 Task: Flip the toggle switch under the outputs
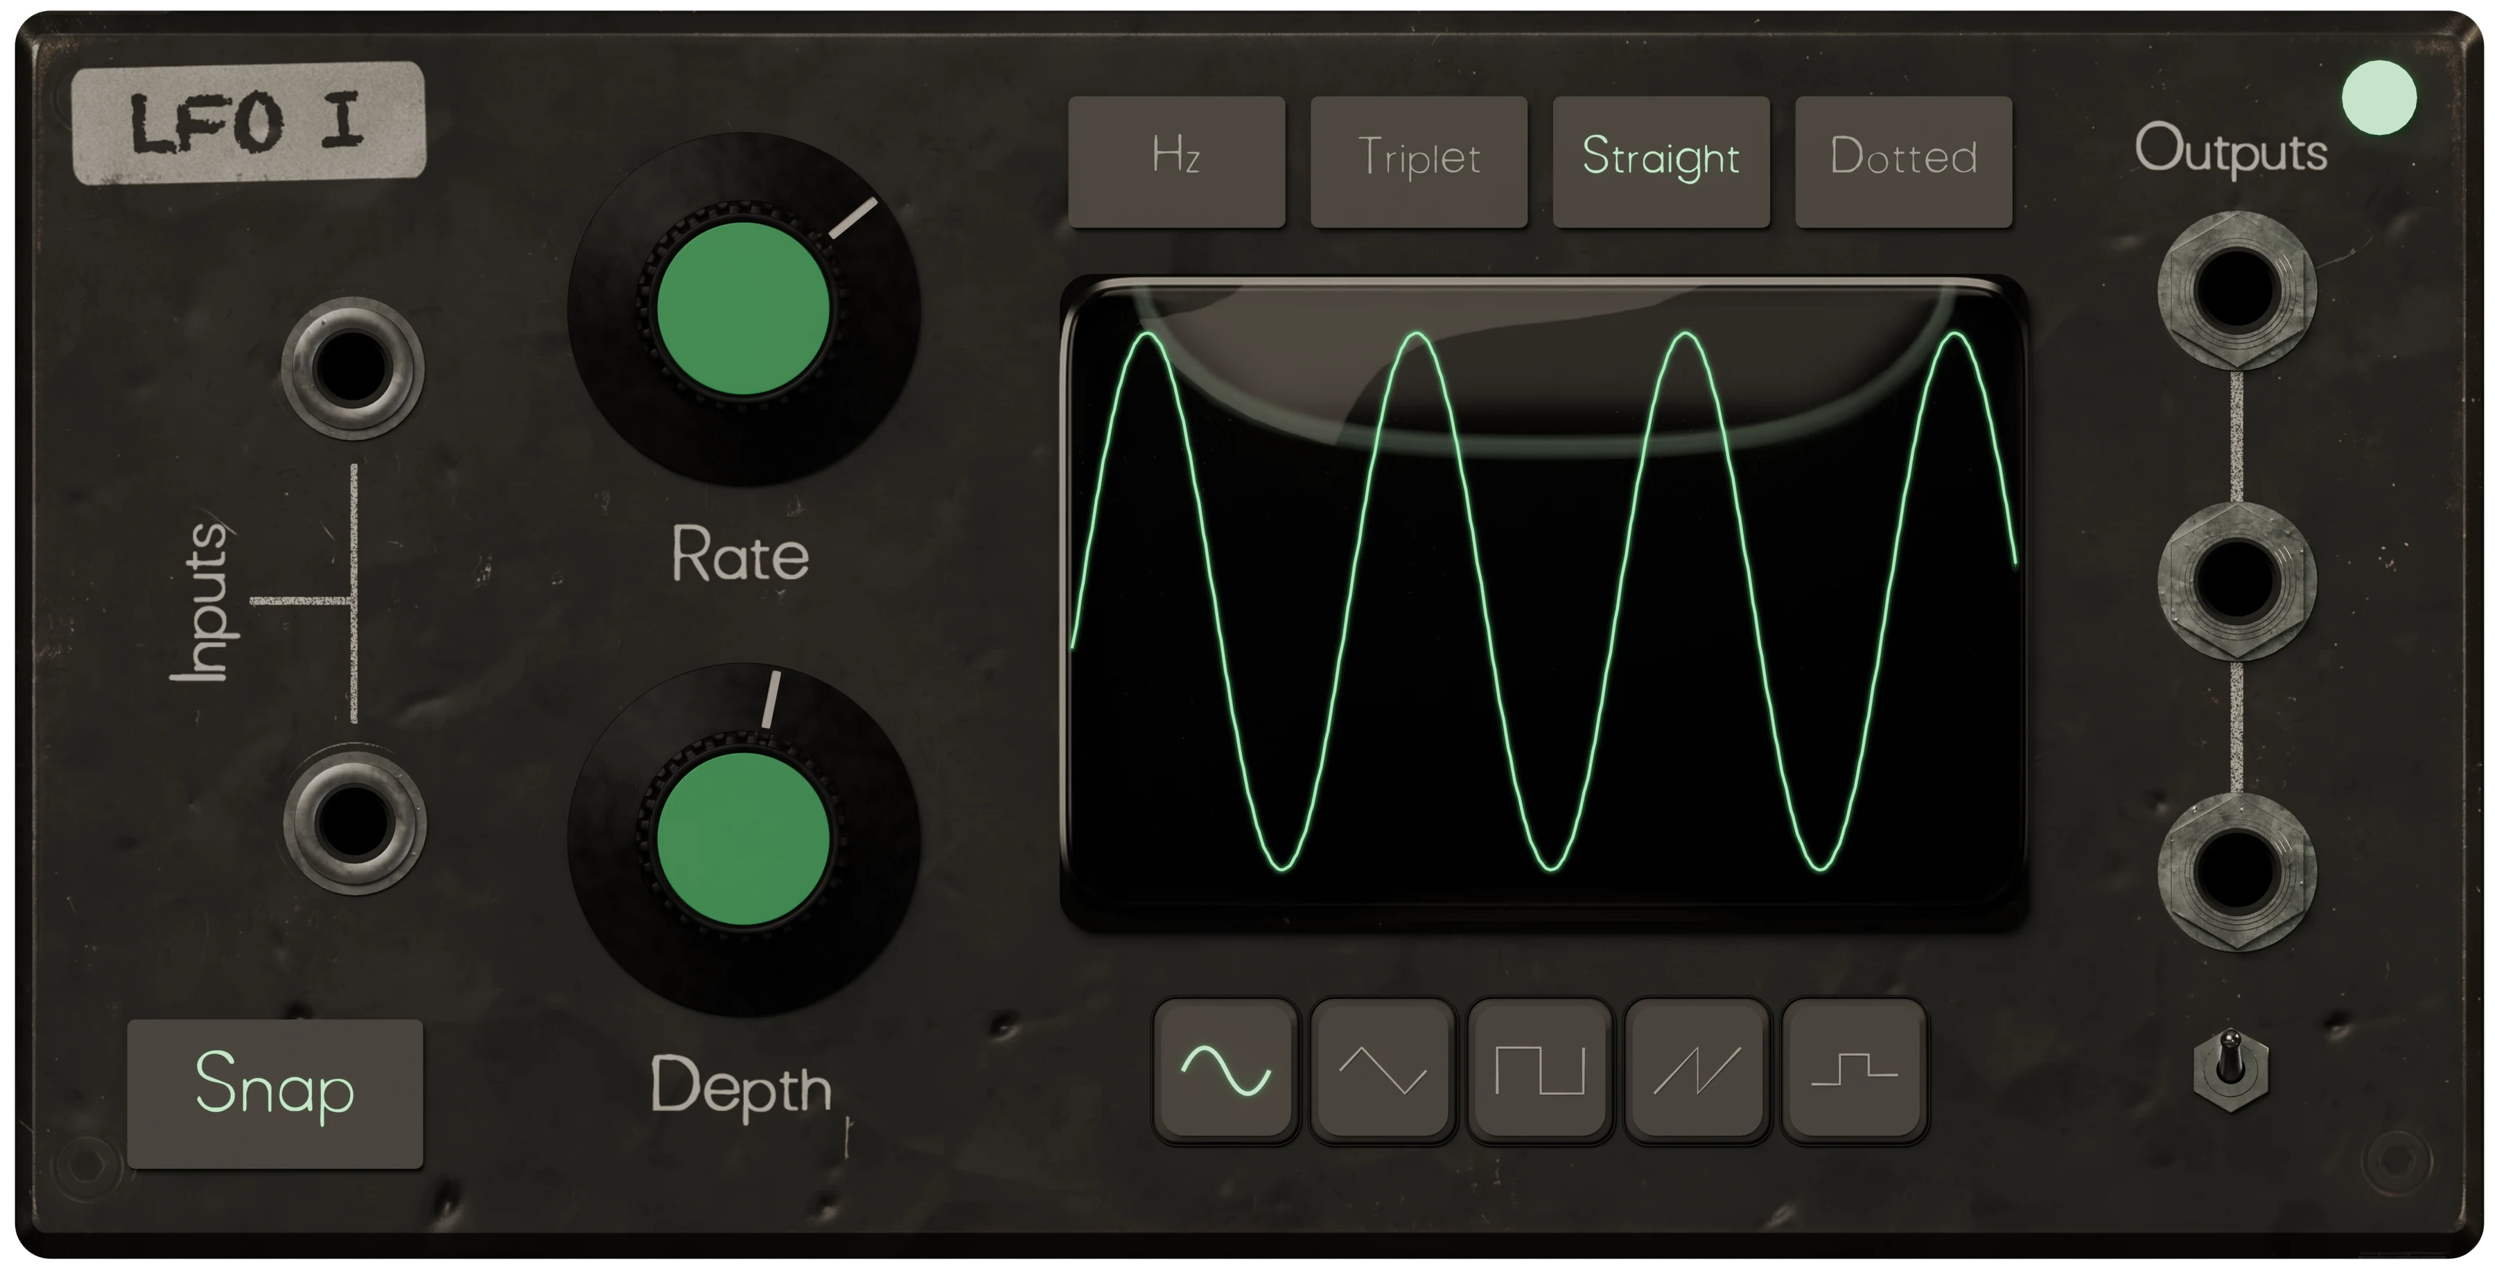tap(2230, 1070)
